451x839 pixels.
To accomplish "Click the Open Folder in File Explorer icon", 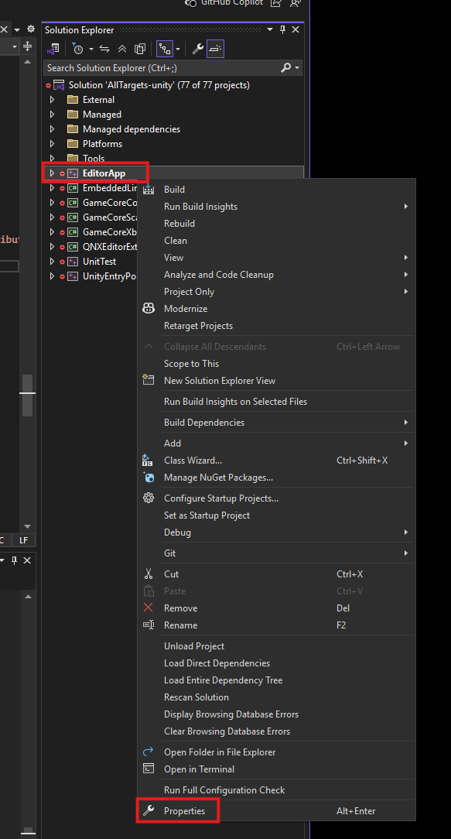I will 149,752.
